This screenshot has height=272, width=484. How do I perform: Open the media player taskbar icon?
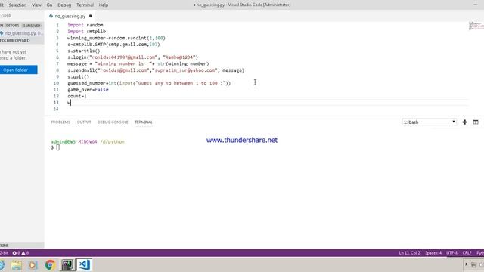pos(33,265)
